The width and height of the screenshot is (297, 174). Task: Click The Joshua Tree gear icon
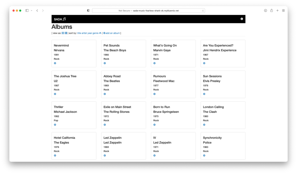coord(55,94)
